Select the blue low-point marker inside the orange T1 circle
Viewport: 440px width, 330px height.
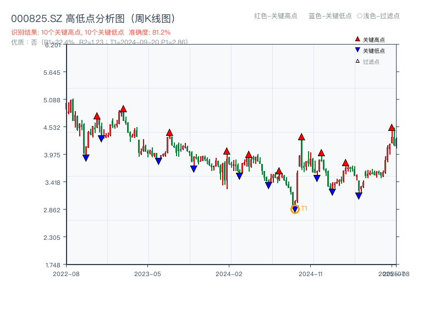tap(295, 210)
